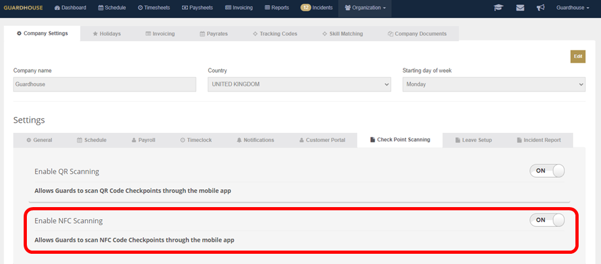Select the Schedule settings tab
Screen dimensions: 601x264
click(91, 140)
